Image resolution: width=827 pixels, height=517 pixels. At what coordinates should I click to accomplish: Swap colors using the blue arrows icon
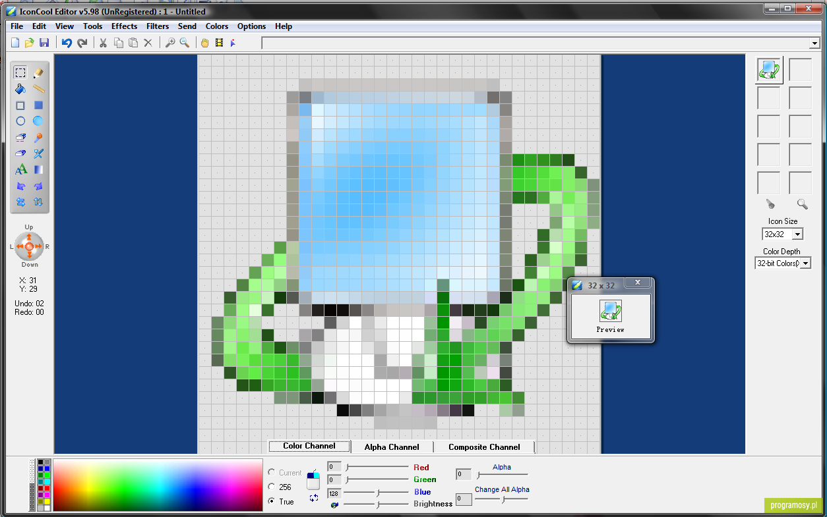tap(314, 499)
